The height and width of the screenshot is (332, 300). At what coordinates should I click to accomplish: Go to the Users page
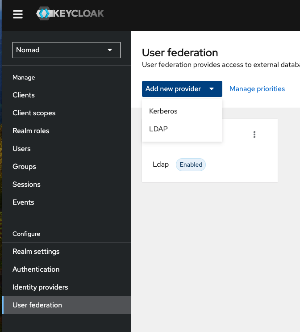21,149
